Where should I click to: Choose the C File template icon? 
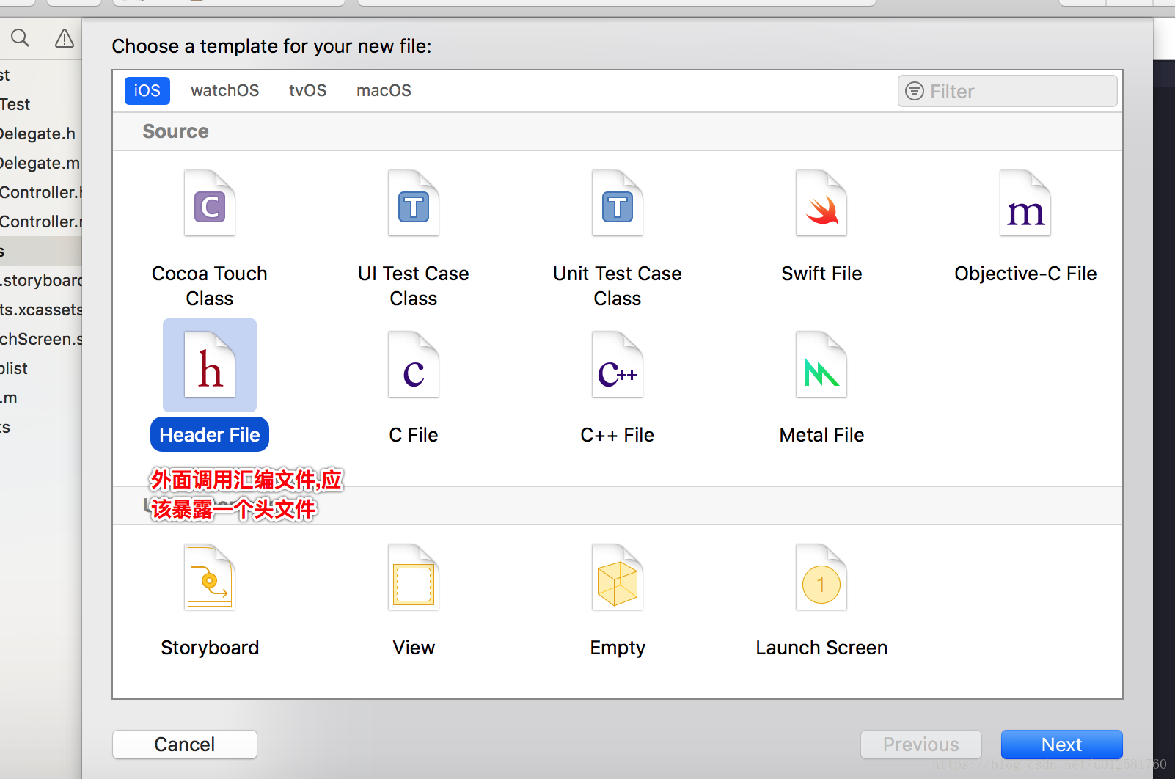(414, 365)
